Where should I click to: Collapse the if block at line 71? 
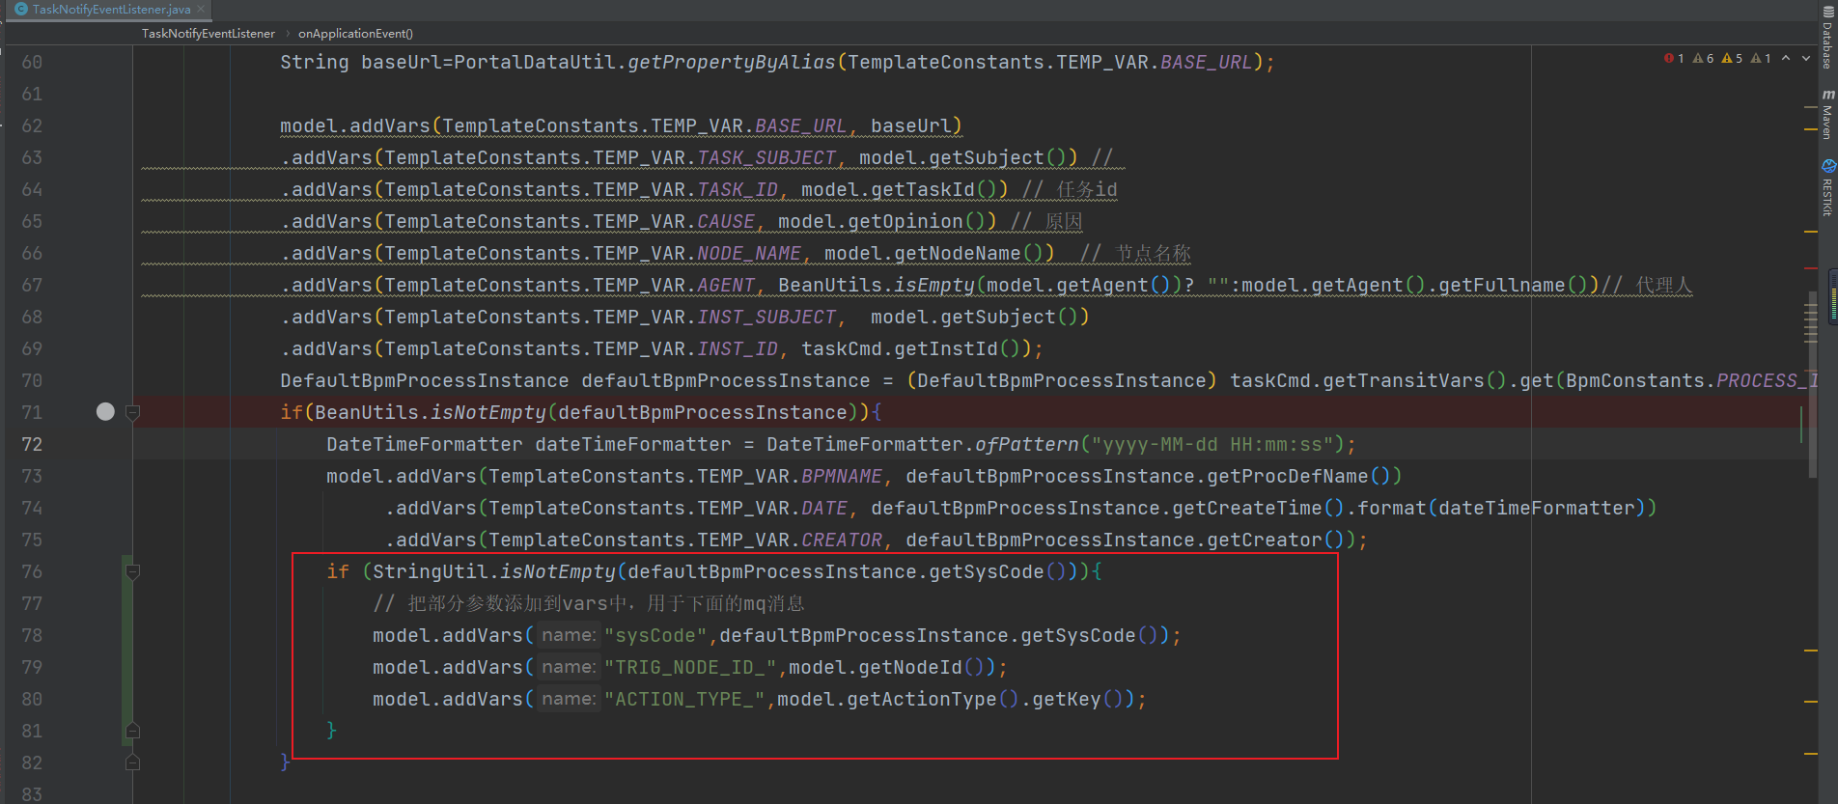tap(133, 413)
